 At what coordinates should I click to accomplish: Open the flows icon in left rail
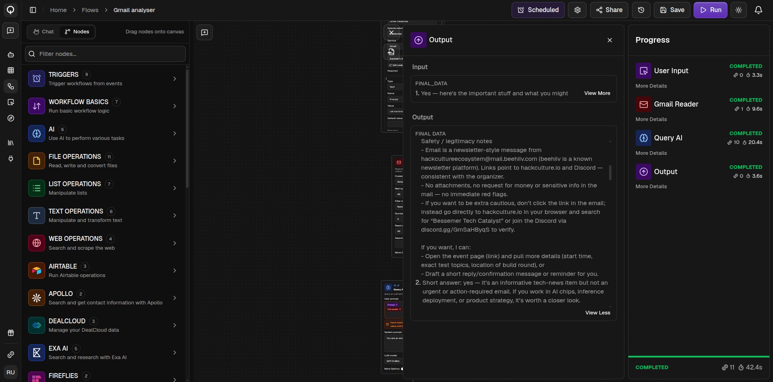tap(11, 86)
